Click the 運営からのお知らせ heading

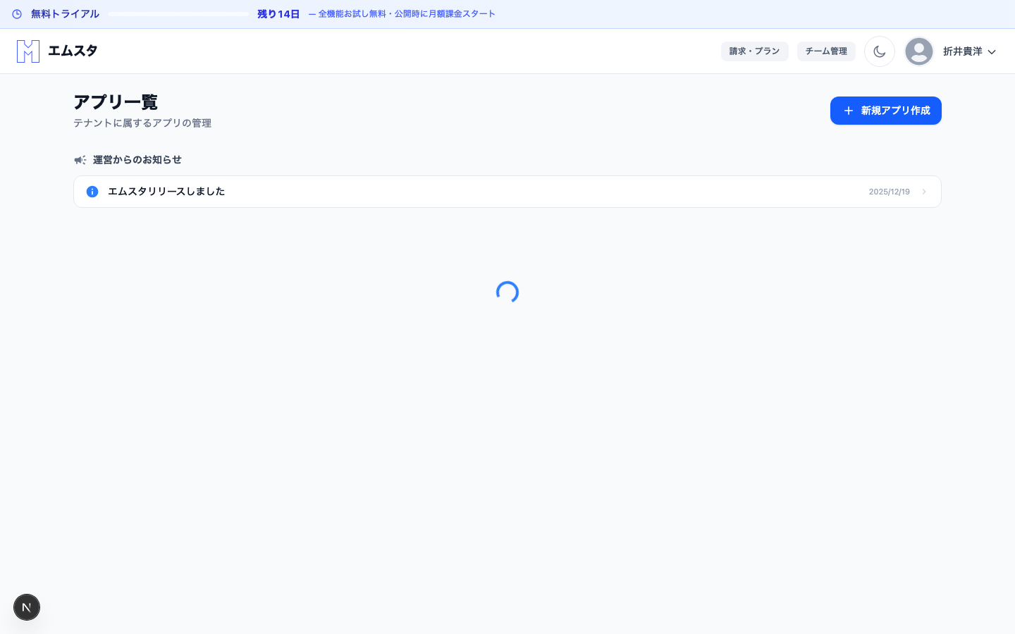137,160
